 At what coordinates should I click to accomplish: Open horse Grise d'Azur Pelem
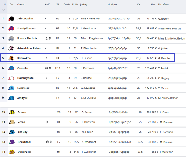(29, 48)
